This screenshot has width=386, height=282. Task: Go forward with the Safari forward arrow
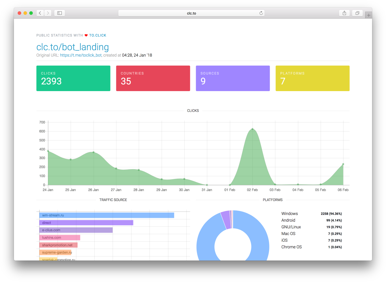tap(48, 13)
